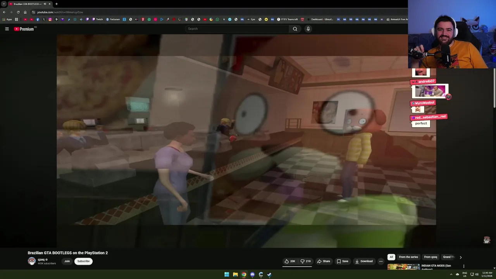This screenshot has width=496, height=279.
Task: Click the browser forward arrow
Action: point(11,12)
